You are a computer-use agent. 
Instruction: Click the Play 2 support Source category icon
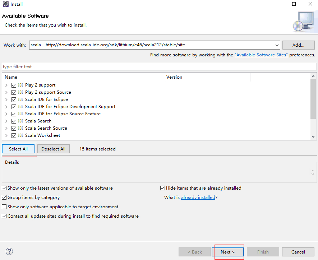click(20, 92)
